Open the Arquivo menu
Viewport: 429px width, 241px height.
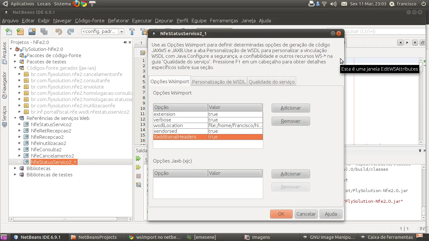click(10, 21)
